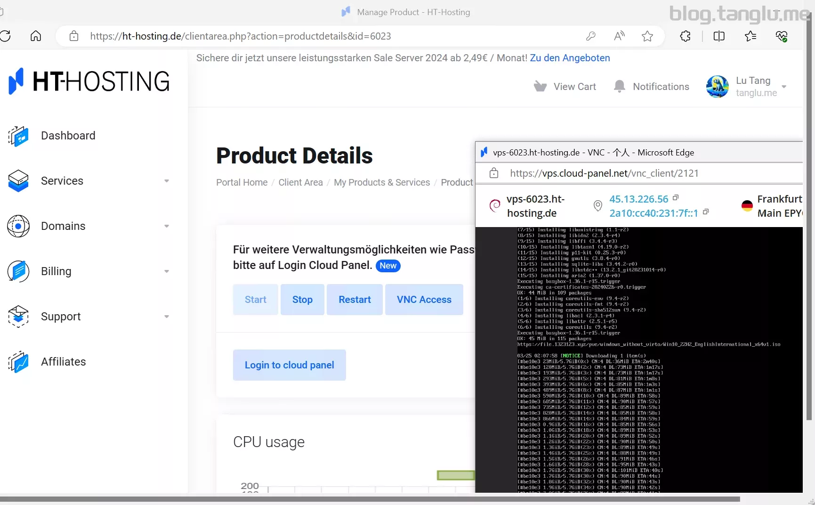Click the browser refresh icon
815x505 pixels.
tap(6, 36)
